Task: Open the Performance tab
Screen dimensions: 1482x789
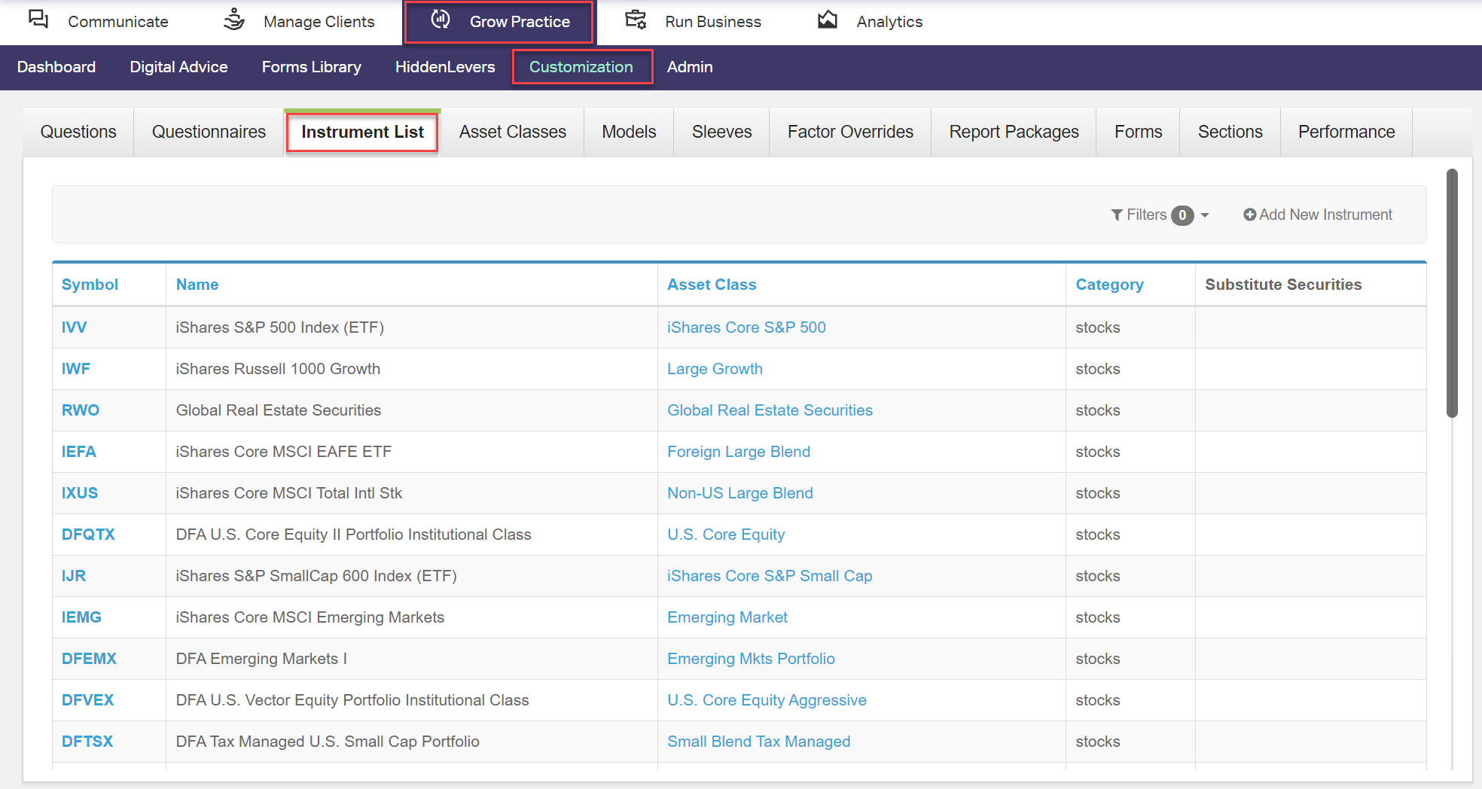Action: (1346, 132)
